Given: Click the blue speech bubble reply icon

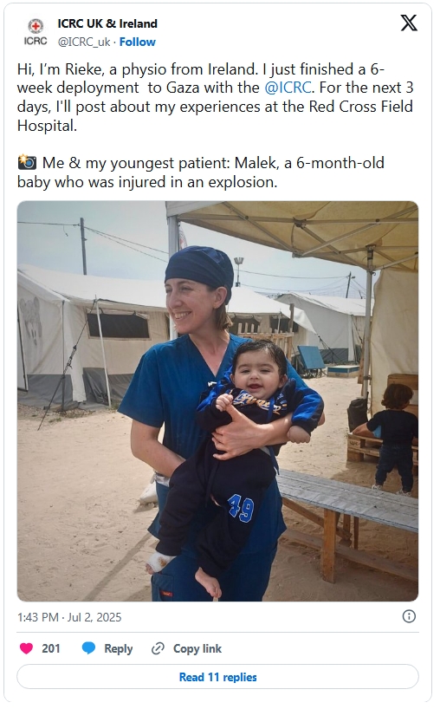Looking at the screenshot, I should 88,648.
